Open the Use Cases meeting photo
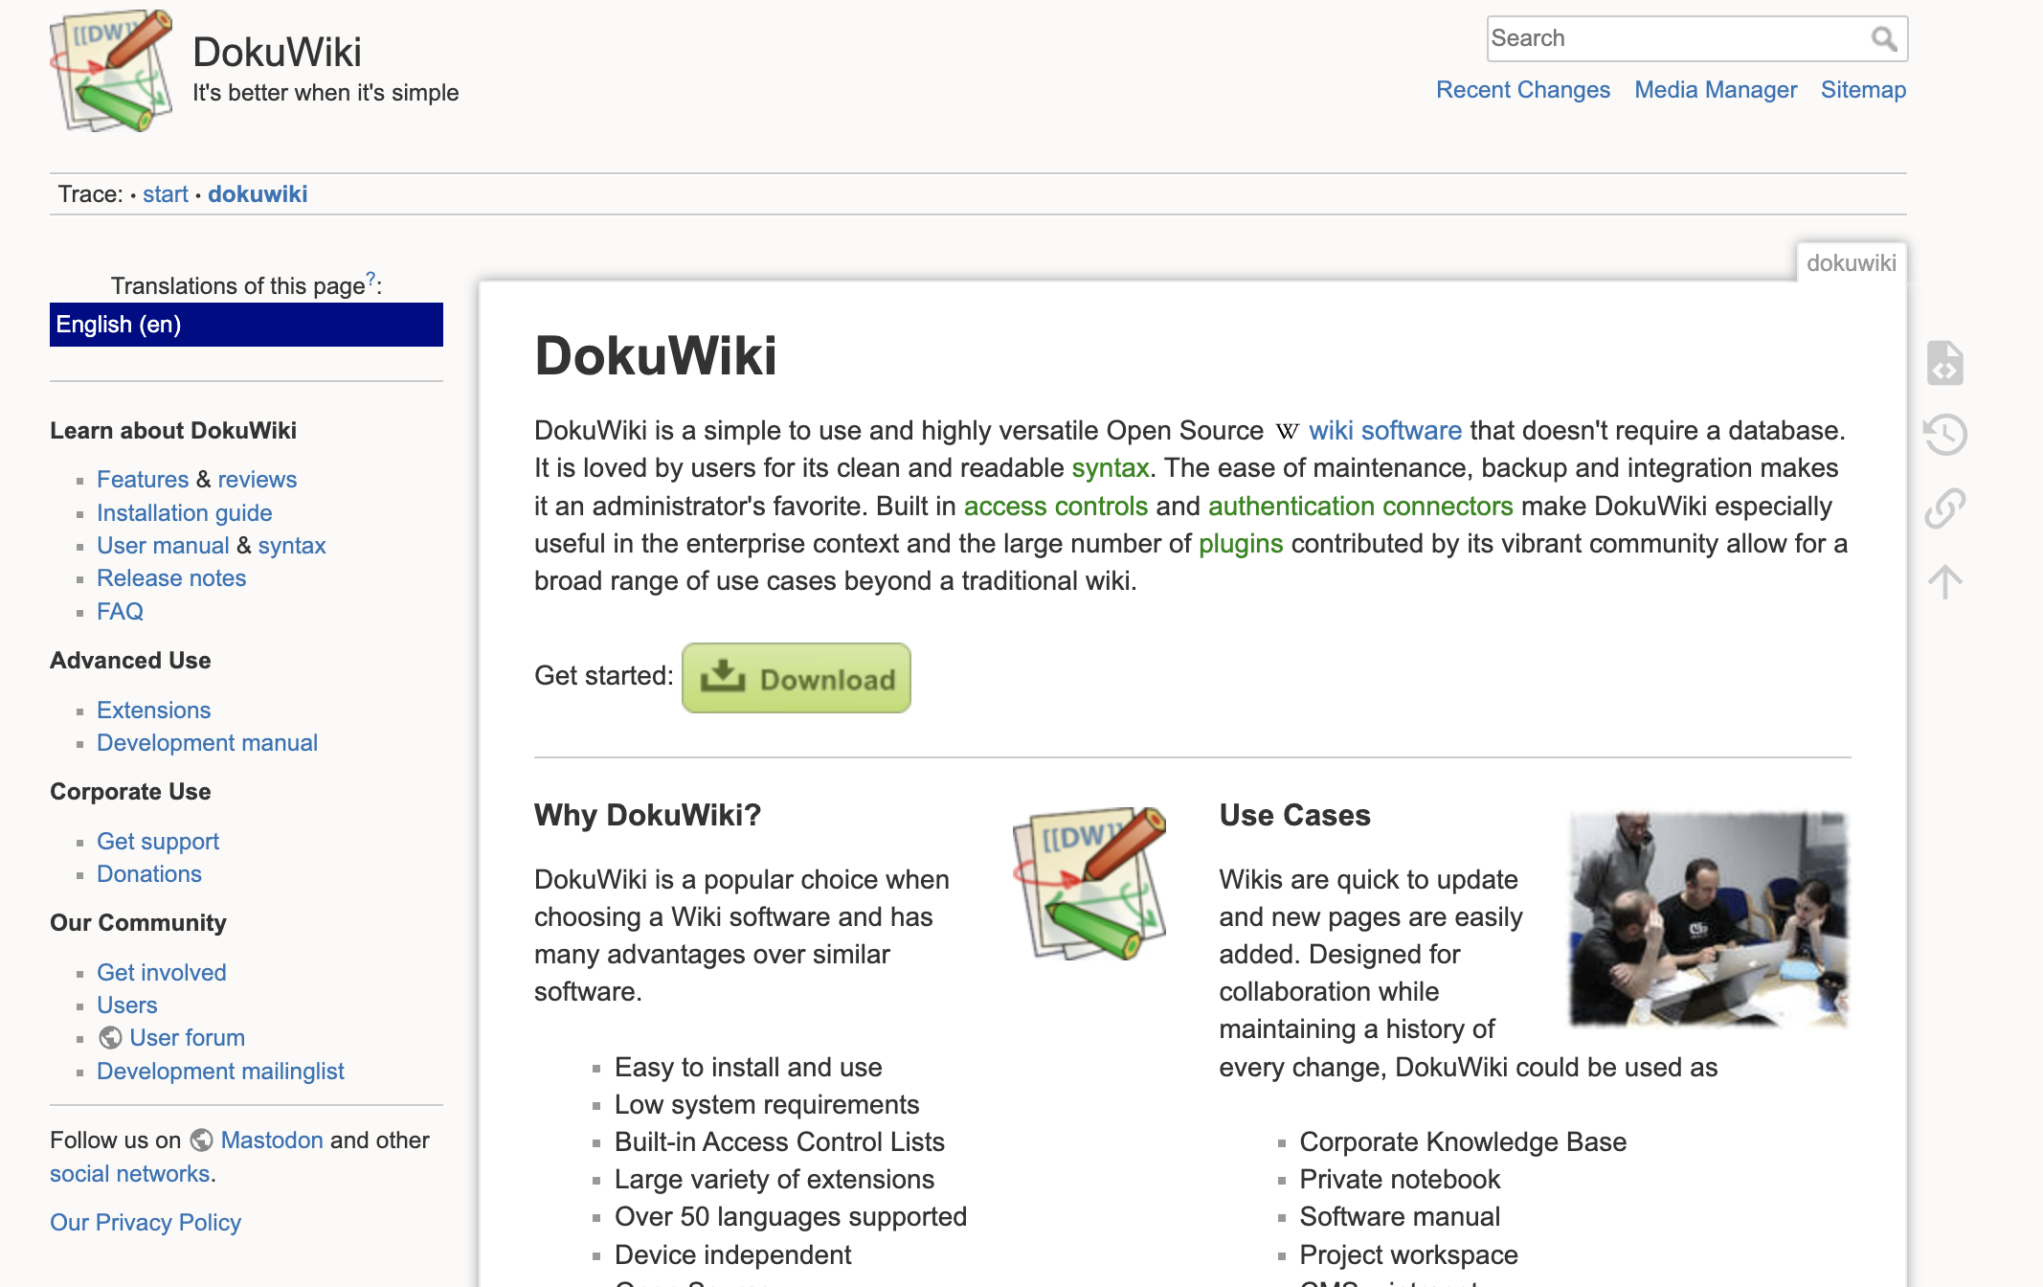Viewport: 2043px width, 1287px height. 1709,918
